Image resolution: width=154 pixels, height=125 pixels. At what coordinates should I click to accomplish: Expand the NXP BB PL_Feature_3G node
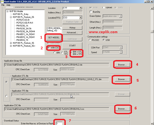coord(11,43)
